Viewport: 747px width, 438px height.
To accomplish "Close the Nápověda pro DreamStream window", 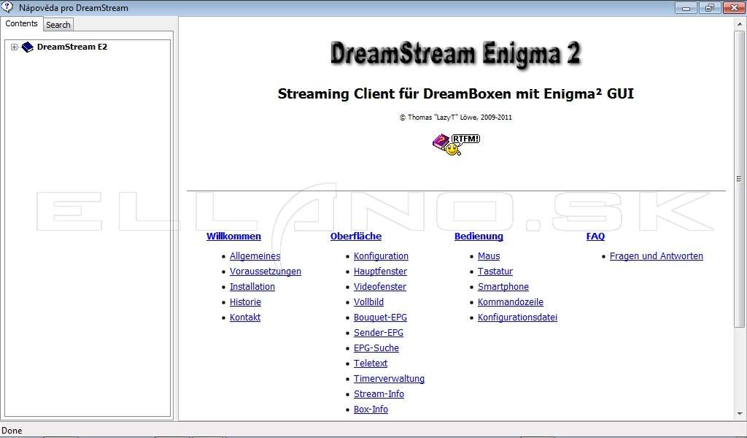I will [x=734, y=7].
